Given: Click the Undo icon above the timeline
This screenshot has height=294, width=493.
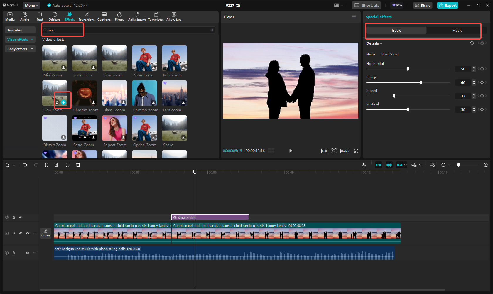Looking at the screenshot, I should click(25, 165).
